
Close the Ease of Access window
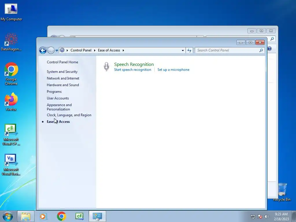[x=260, y=42]
